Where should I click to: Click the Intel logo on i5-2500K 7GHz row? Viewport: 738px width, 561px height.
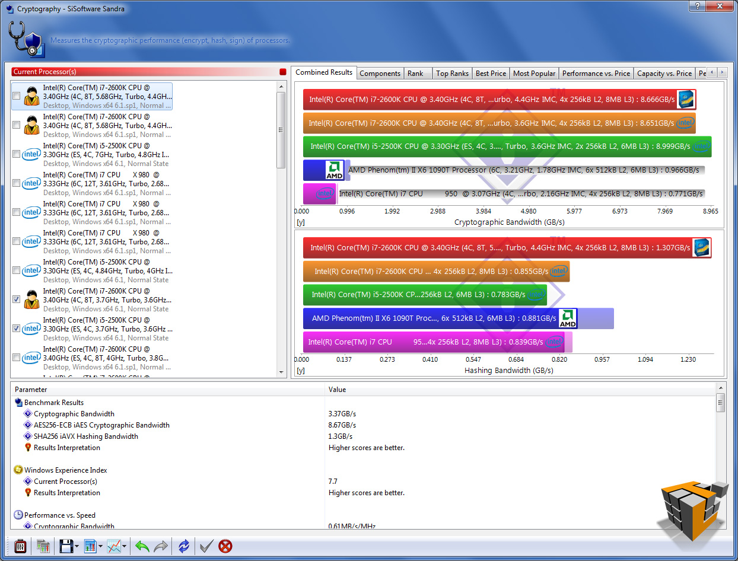tap(31, 154)
